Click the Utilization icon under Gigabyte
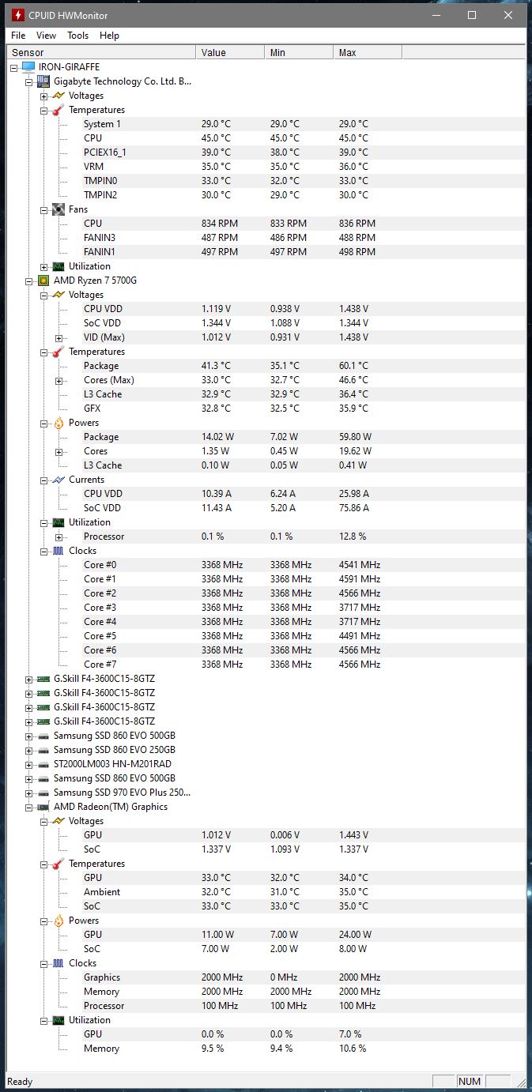The height and width of the screenshot is (1092, 532). click(58, 266)
